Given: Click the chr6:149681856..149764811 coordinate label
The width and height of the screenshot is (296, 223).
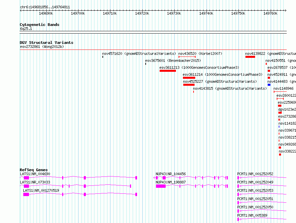Looking at the screenshot, I should 45,7.
